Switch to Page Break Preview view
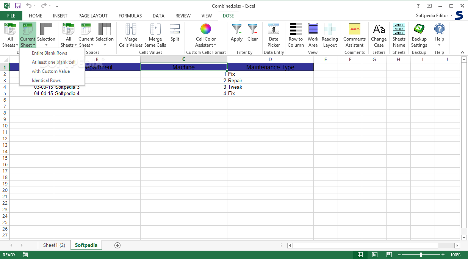Image resolution: width=468 pixels, height=259 pixels. click(389, 255)
